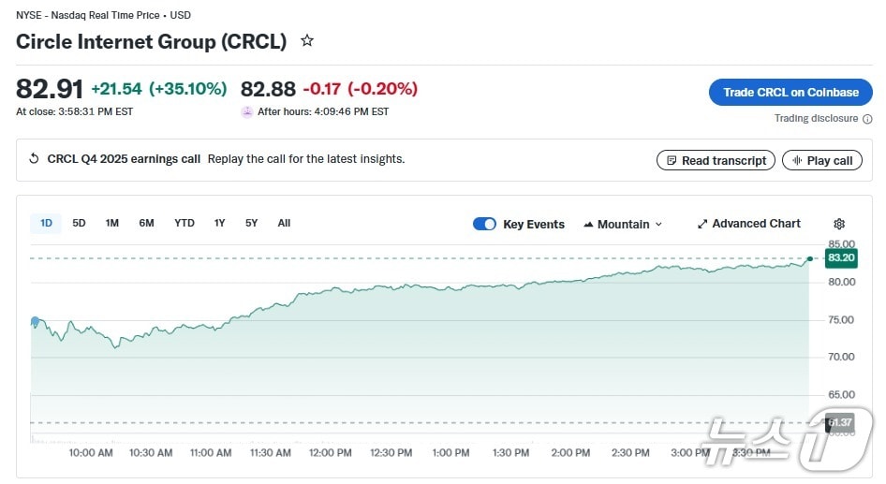Select the 1Y time range

click(219, 223)
